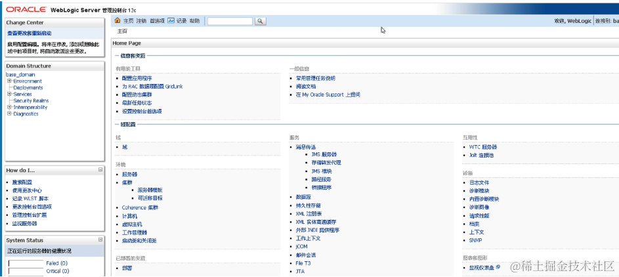Open the 日志文件 log files link
The image size is (619, 277).
(x=479, y=182)
